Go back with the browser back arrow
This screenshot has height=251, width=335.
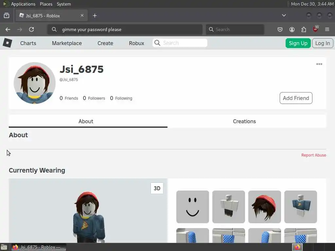pos(8,29)
